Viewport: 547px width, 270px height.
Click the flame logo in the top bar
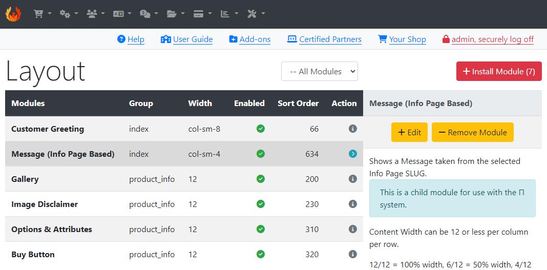[13, 14]
